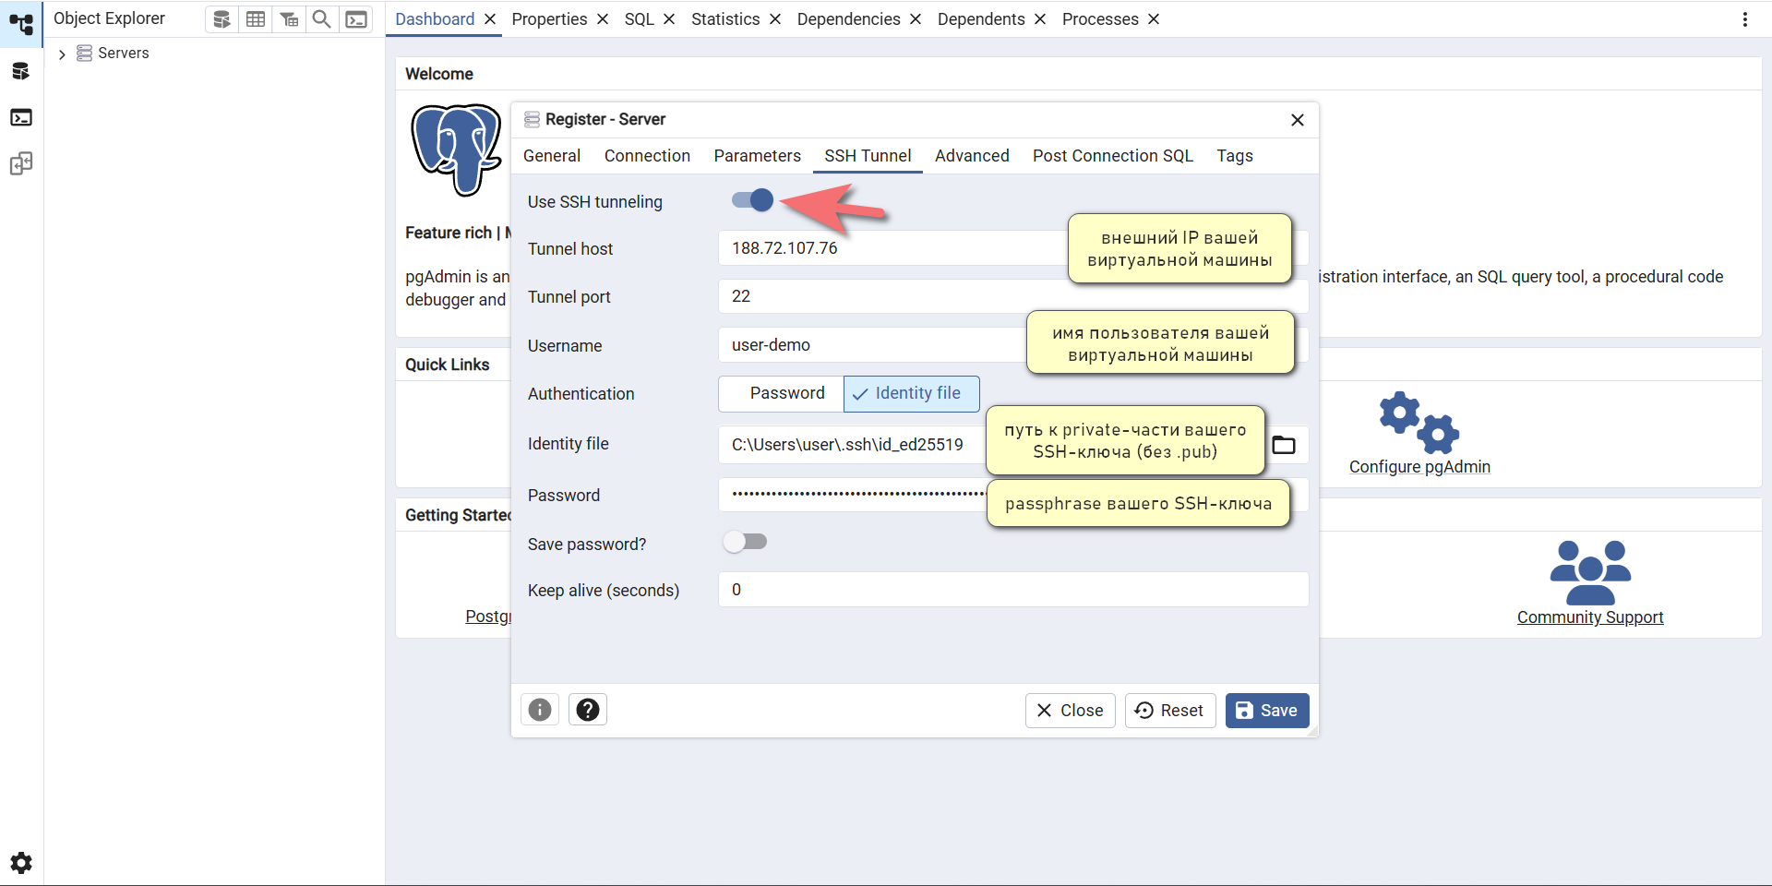Image resolution: width=1772 pixels, height=886 pixels.
Task: Open the Dependencies main tab
Action: 848,19
